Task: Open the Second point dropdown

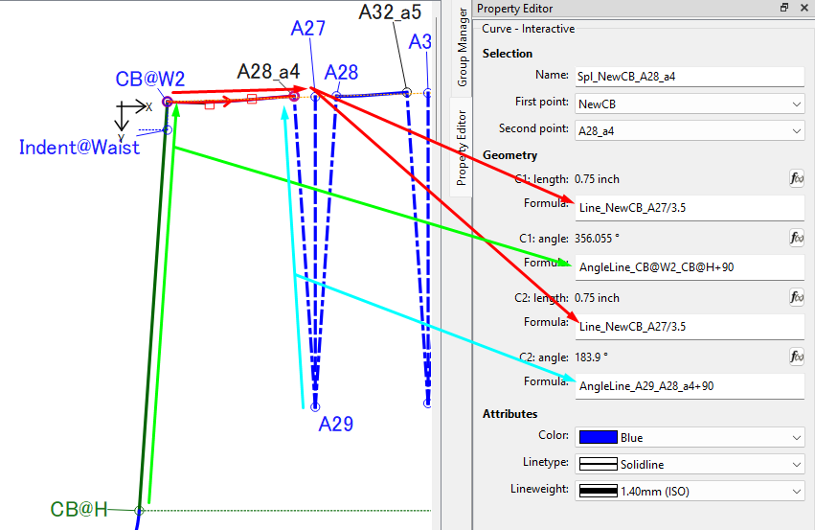Action: point(690,130)
